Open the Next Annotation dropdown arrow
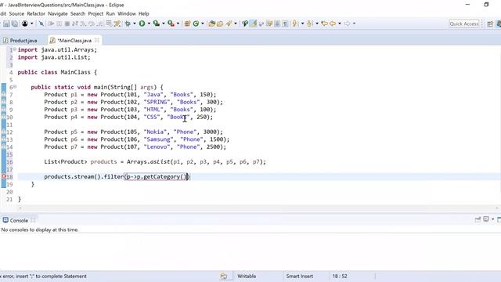This screenshot has width=501, height=282. 303,23
